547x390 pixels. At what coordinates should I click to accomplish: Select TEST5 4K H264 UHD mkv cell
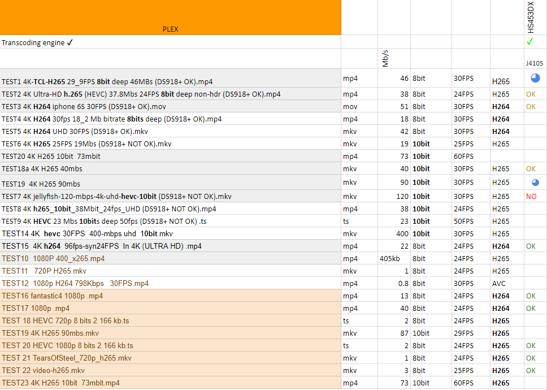pos(170,131)
